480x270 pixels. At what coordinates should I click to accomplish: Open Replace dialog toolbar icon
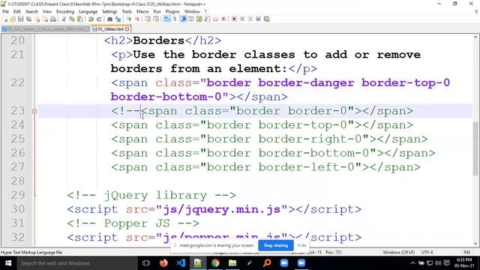click(x=118, y=19)
